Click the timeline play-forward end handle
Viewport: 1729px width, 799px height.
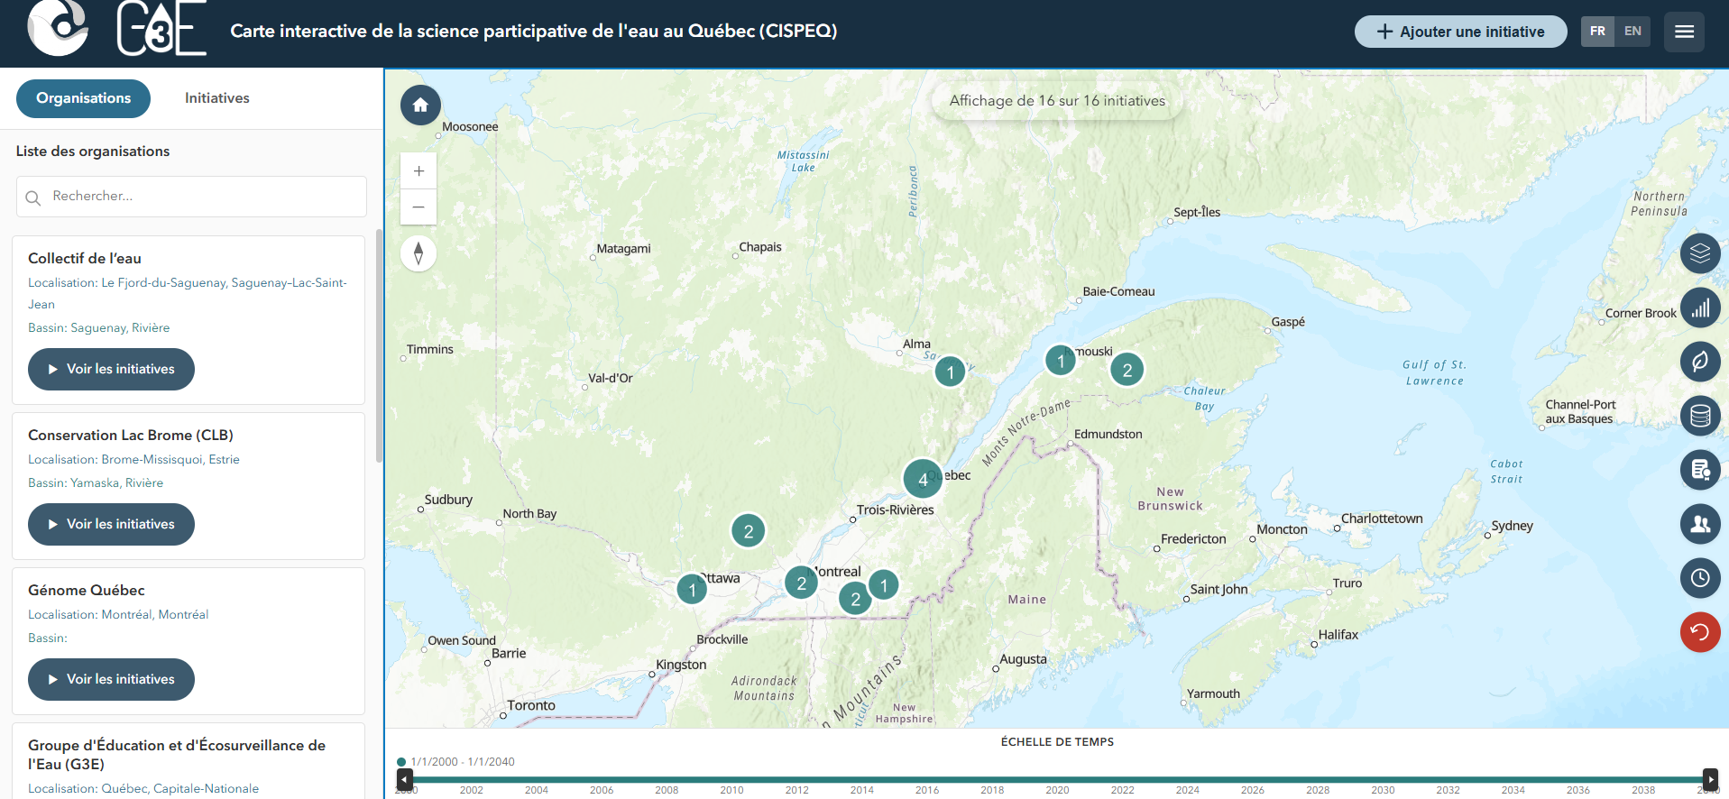[x=1710, y=779]
